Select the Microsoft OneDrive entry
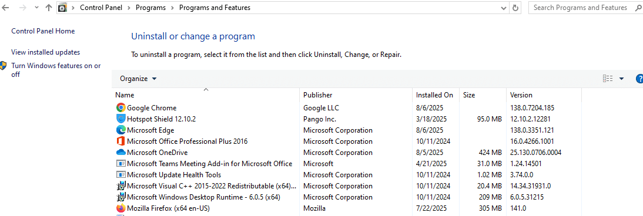Viewport: 643px width, 216px height. click(x=158, y=153)
